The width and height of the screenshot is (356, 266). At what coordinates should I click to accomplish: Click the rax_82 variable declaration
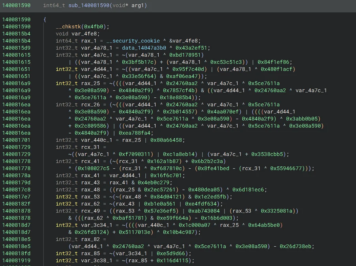click(90, 239)
